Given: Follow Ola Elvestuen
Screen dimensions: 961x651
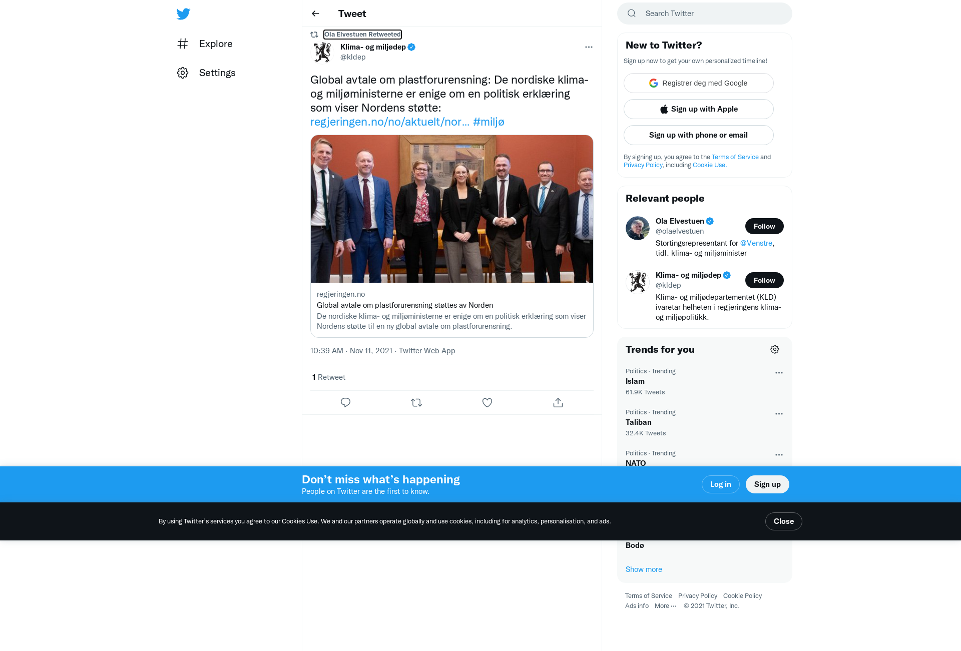Looking at the screenshot, I should 764,226.
